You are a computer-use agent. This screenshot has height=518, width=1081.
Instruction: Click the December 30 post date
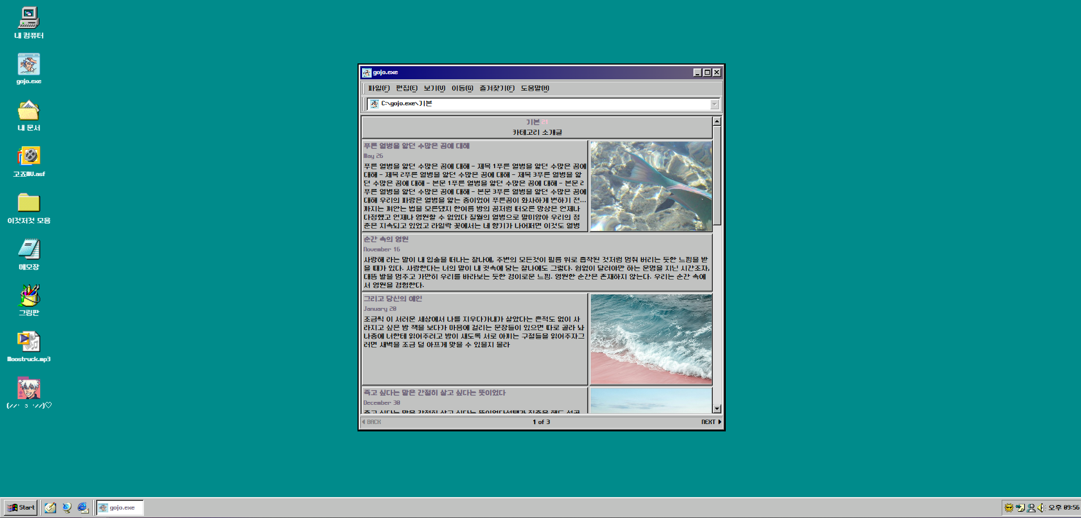click(381, 403)
